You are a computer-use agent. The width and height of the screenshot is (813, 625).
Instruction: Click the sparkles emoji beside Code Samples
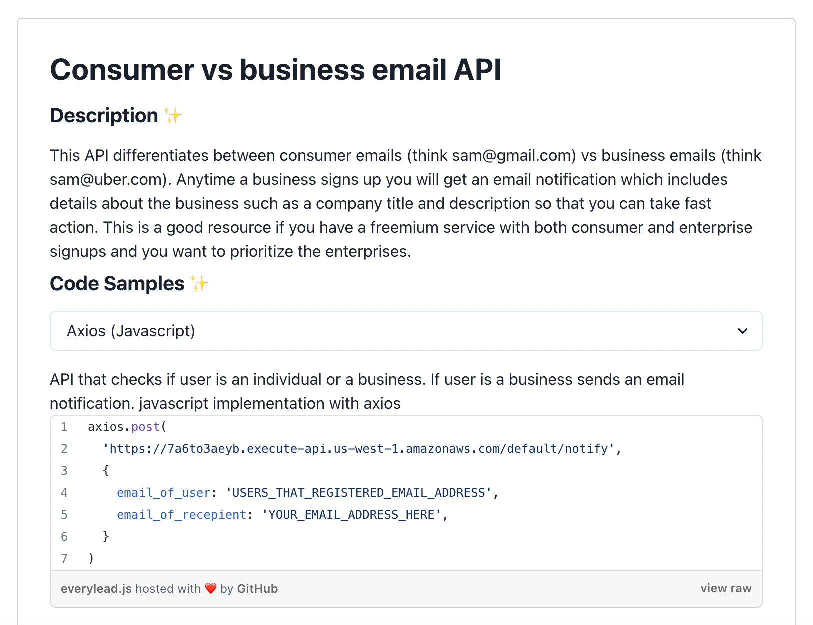[199, 283]
